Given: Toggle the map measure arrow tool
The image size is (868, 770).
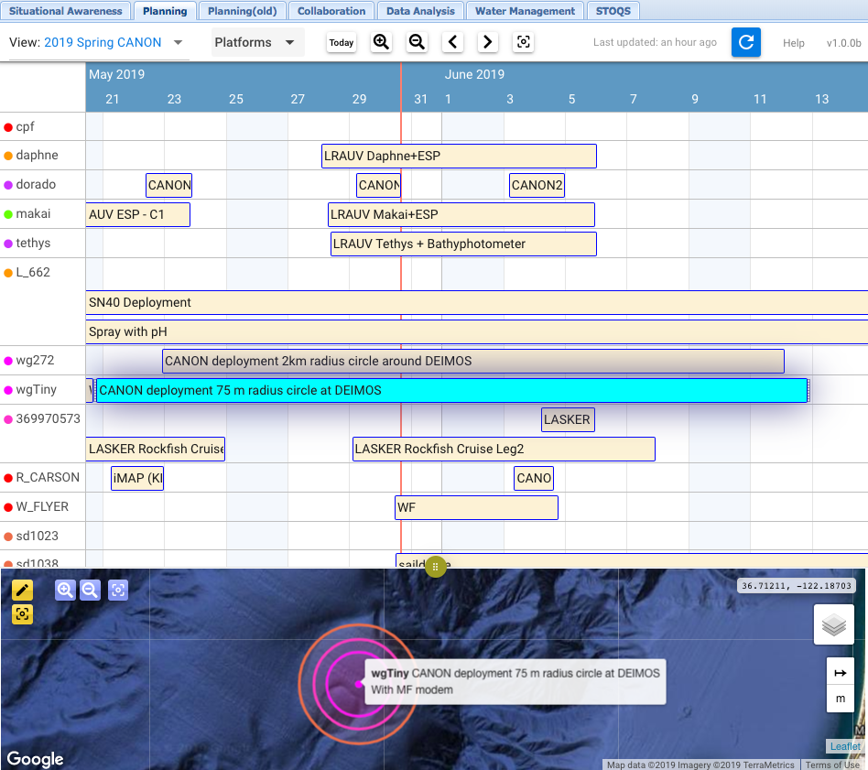Looking at the screenshot, I should pyautogui.click(x=840, y=673).
